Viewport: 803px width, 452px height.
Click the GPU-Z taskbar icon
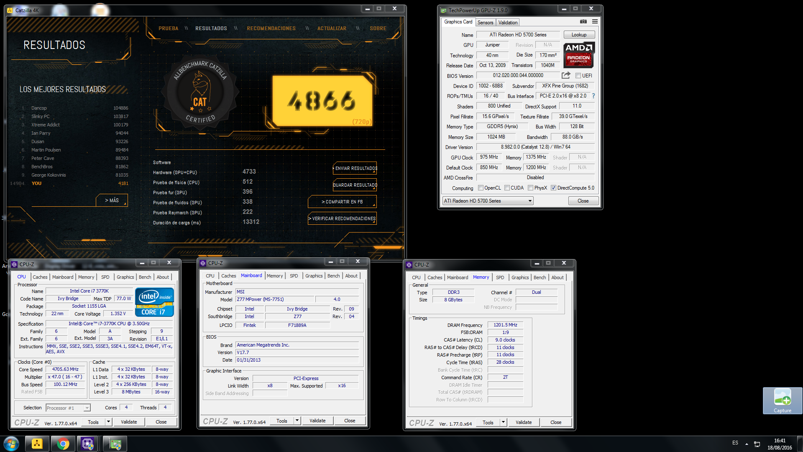click(x=115, y=444)
